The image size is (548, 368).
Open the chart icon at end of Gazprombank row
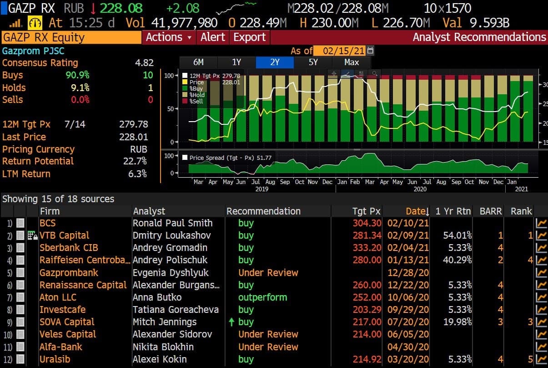click(541, 273)
